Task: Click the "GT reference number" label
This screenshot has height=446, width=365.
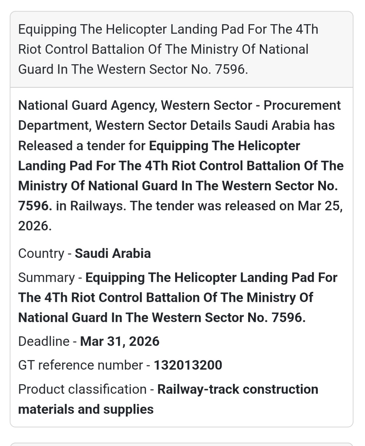Action: click(x=80, y=365)
